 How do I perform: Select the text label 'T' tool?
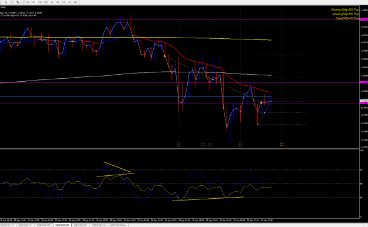coord(12,2)
